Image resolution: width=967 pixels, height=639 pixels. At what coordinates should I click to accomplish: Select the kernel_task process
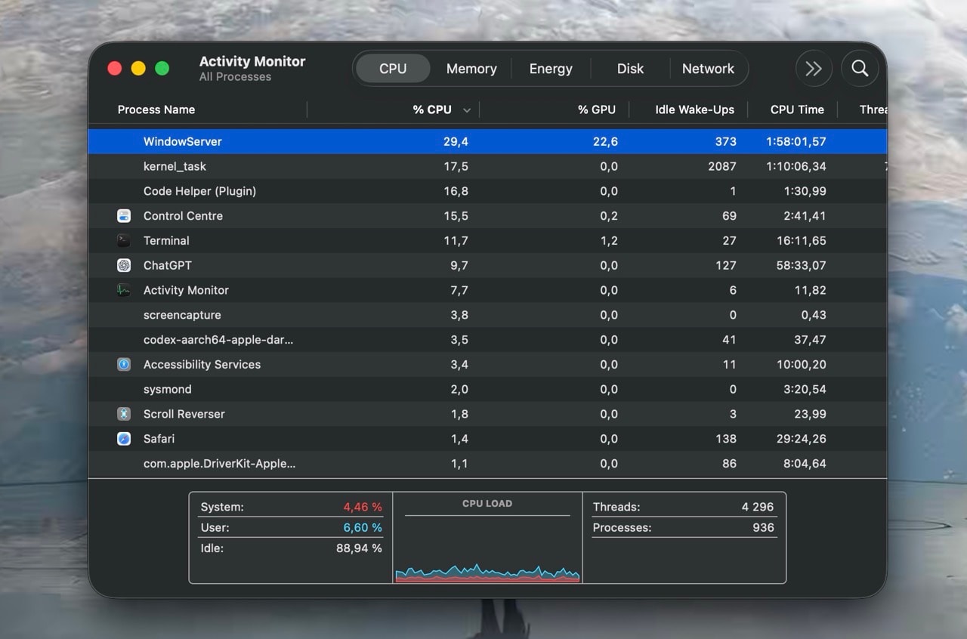click(x=175, y=166)
